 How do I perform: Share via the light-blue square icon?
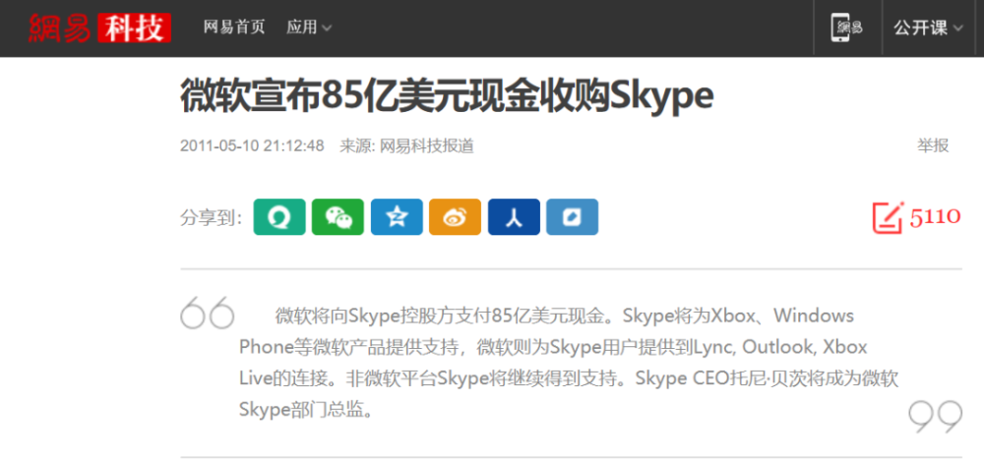[x=573, y=217]
